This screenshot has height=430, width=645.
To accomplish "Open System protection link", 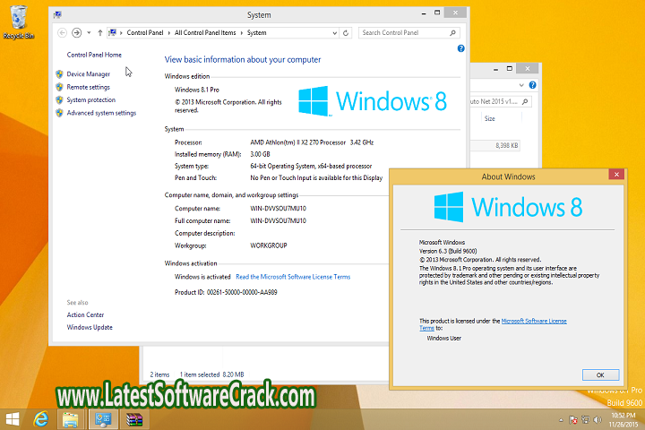I will 90,100.
